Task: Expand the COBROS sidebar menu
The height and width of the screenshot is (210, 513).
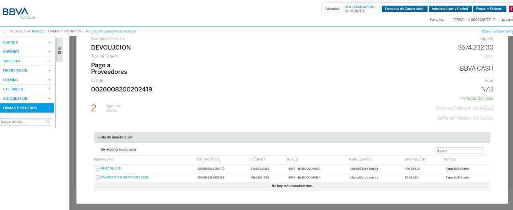Action: tap(26, 42)
